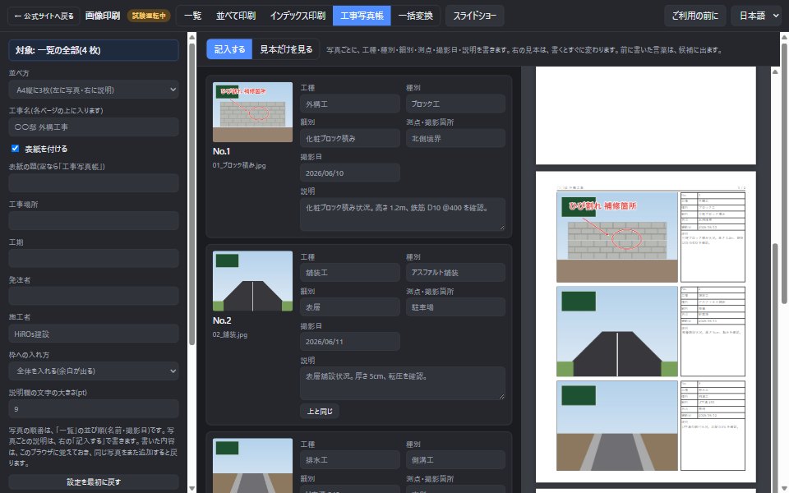Click the 表紙の題 input field
Viewport: 789px width, 493px height.
pyautogui.click(x=94, y=183)
